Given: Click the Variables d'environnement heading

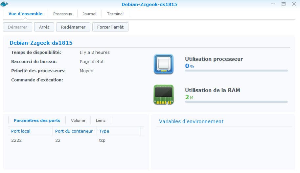Looking at the screenshot, I should point(191,121).
